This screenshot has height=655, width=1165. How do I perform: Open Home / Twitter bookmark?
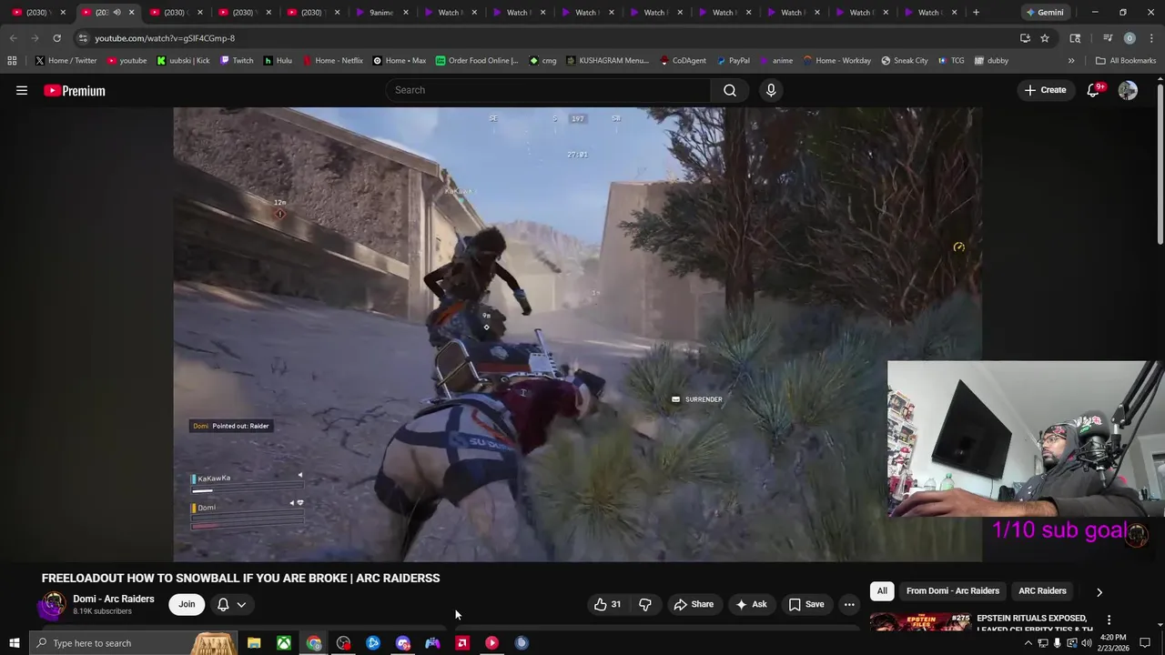66,61
